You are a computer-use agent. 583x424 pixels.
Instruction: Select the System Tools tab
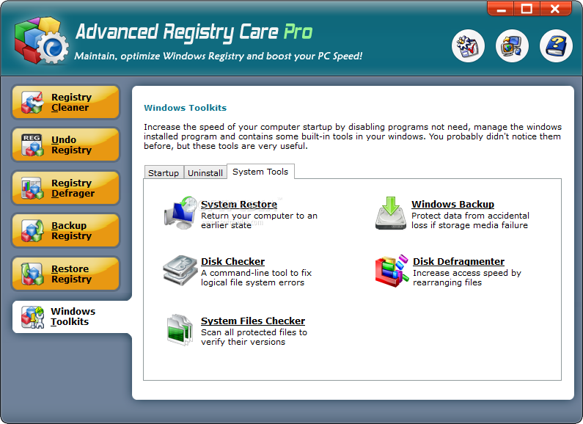tap(260, 172)
